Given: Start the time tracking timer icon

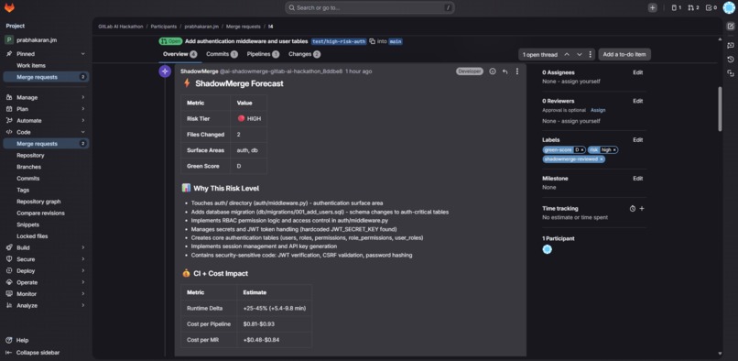Looking at the screenshot, I should click(633, 208).
